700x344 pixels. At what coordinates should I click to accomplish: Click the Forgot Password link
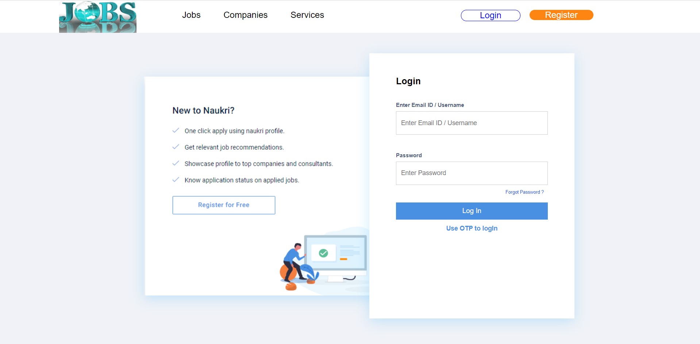pyautogui.click(x=524, y=192)
